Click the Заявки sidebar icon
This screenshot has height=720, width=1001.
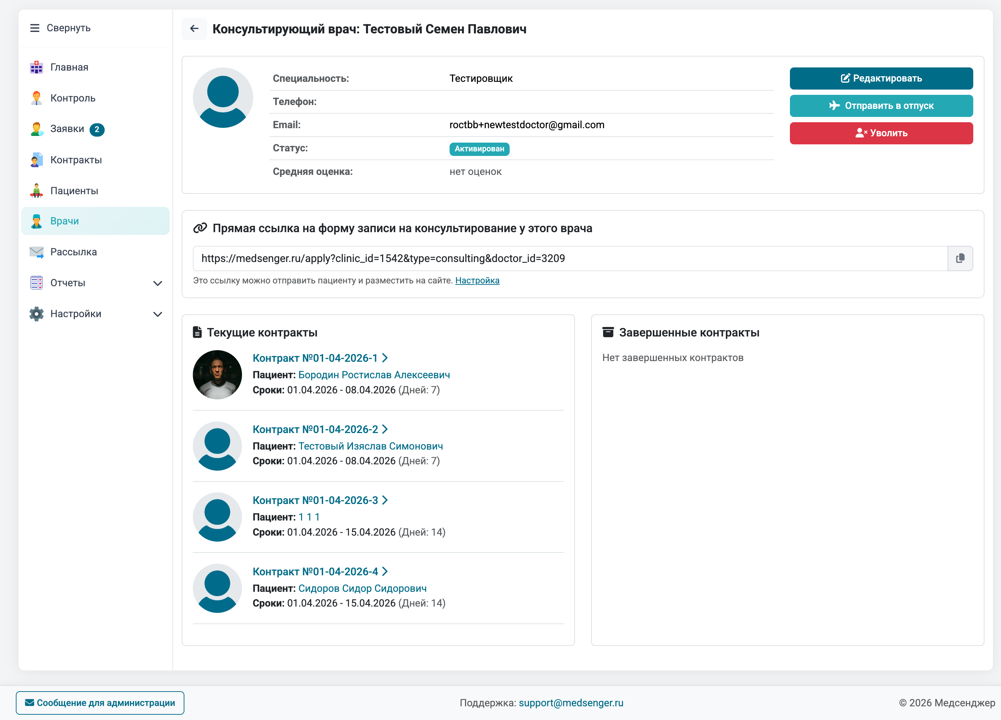tap(37, 129)
